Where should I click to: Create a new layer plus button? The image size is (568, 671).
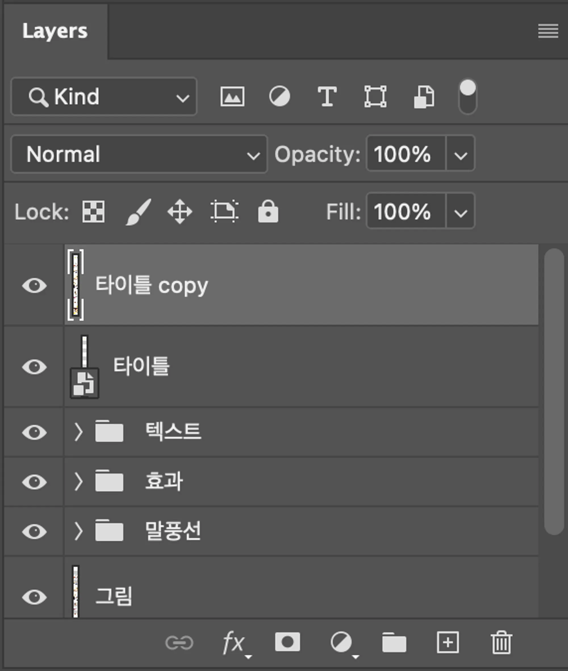(448, 643)
